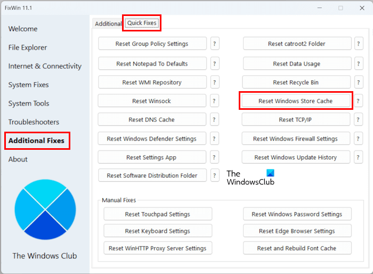Open the File Explorer section
This screenshot has width=373, height=274.
pos(28,47)
